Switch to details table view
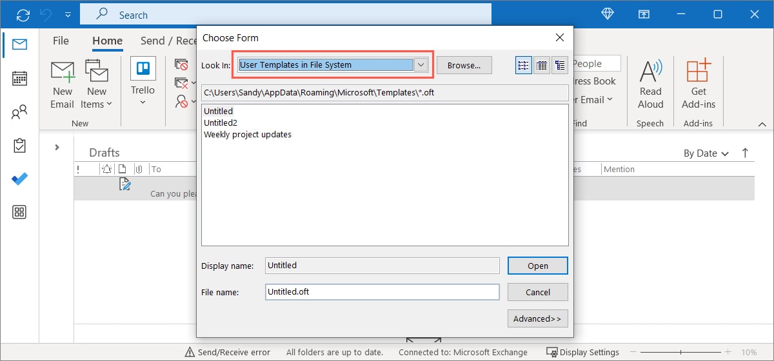Image resolution: width=774 pixels, height=361 pixels. point(542,65)
